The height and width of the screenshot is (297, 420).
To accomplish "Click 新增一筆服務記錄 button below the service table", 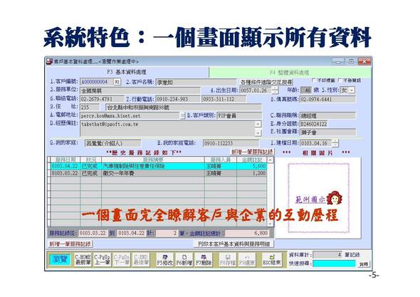I will point(70,244).
